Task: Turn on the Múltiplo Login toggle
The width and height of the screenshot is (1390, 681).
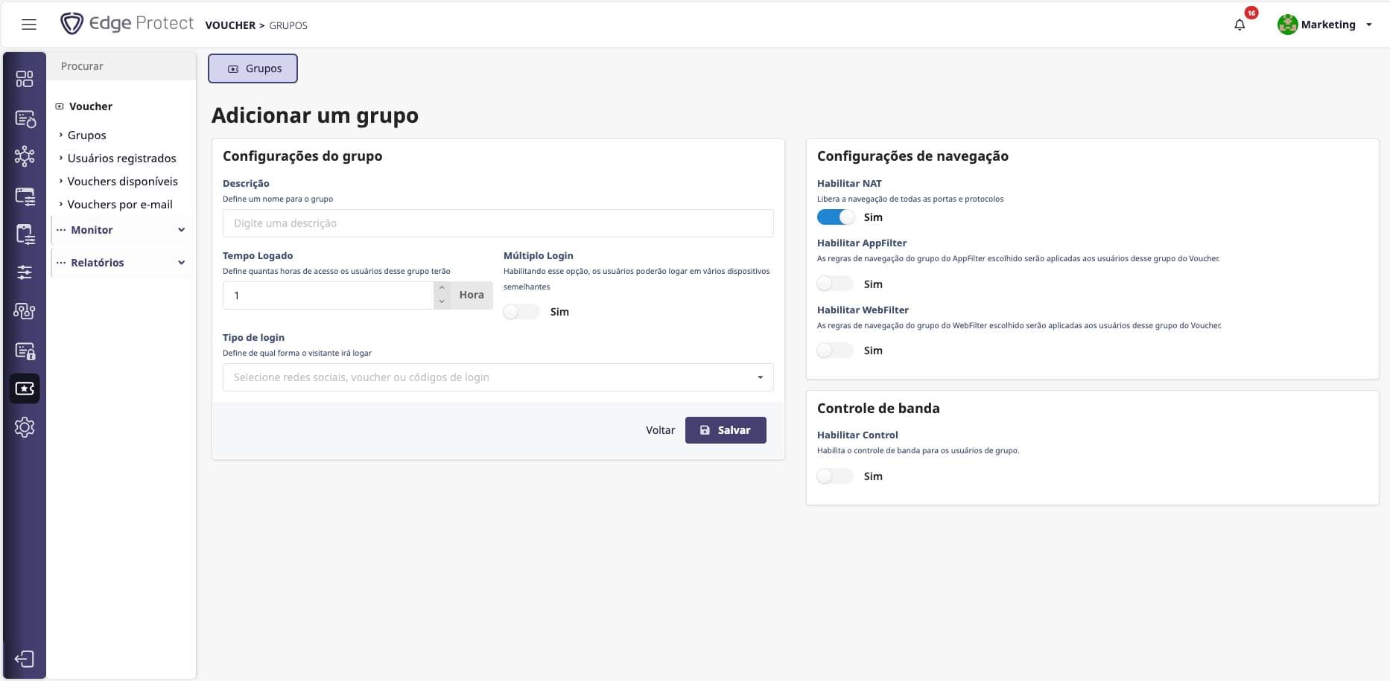Action: click(521, 312)
